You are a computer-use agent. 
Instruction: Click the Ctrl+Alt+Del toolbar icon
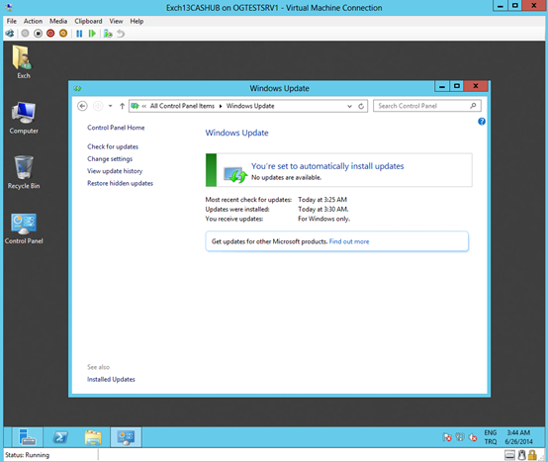[10, 34]
